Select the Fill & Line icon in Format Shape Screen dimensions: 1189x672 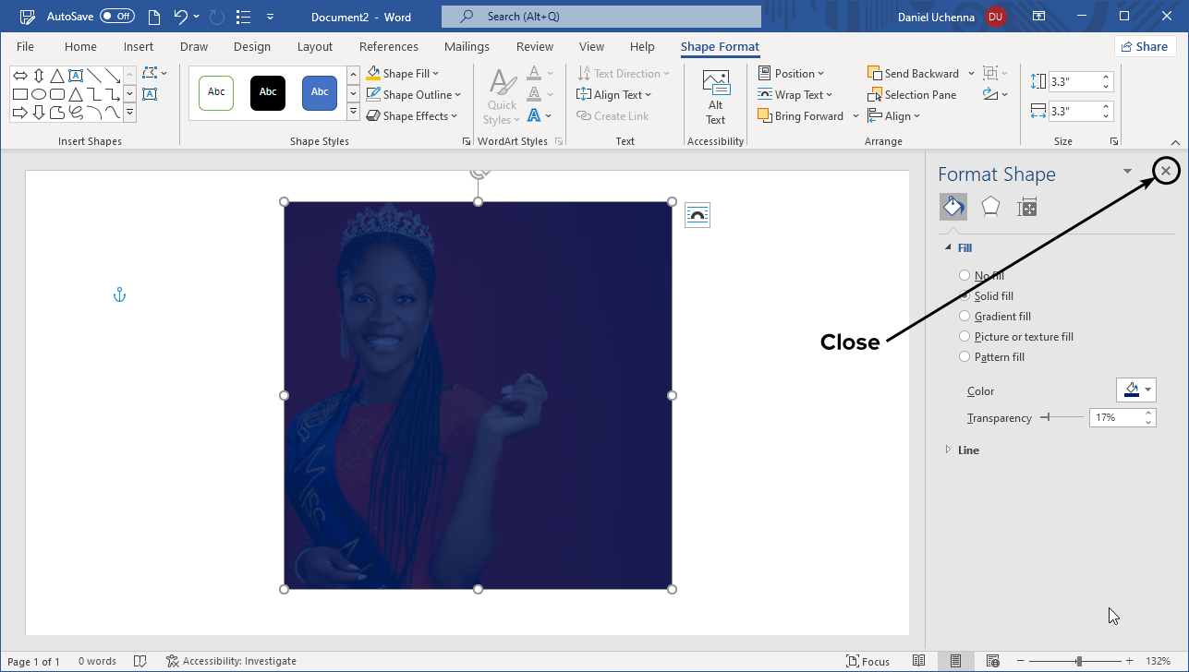coord(953,207)
